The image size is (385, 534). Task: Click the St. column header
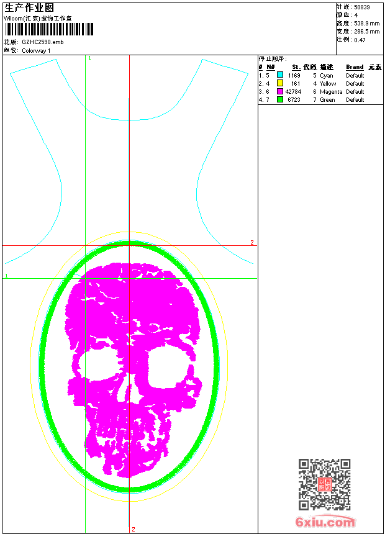[296, 67]
